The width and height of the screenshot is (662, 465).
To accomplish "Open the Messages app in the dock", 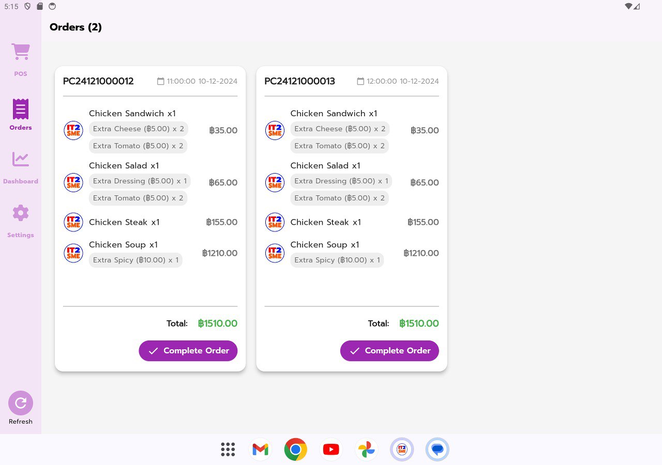I will [438, 450].
